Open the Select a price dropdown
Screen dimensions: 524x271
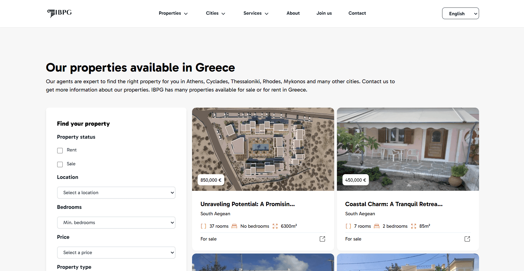(116, 252)
